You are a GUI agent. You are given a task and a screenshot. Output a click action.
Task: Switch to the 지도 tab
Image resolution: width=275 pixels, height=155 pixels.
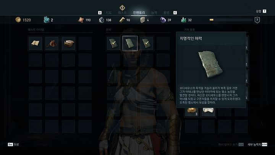click(108, 13)
